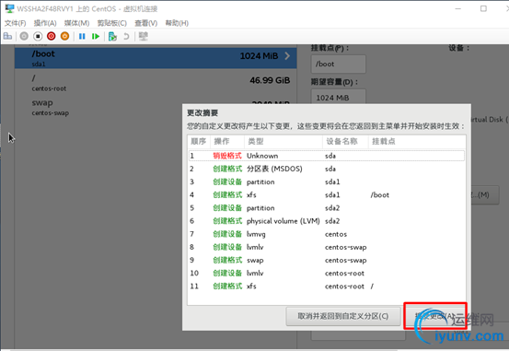Viewport: 509px width, 351px height.
Task: Select row 1 destroy format Unknown sda
Action: tap(327, 156)
